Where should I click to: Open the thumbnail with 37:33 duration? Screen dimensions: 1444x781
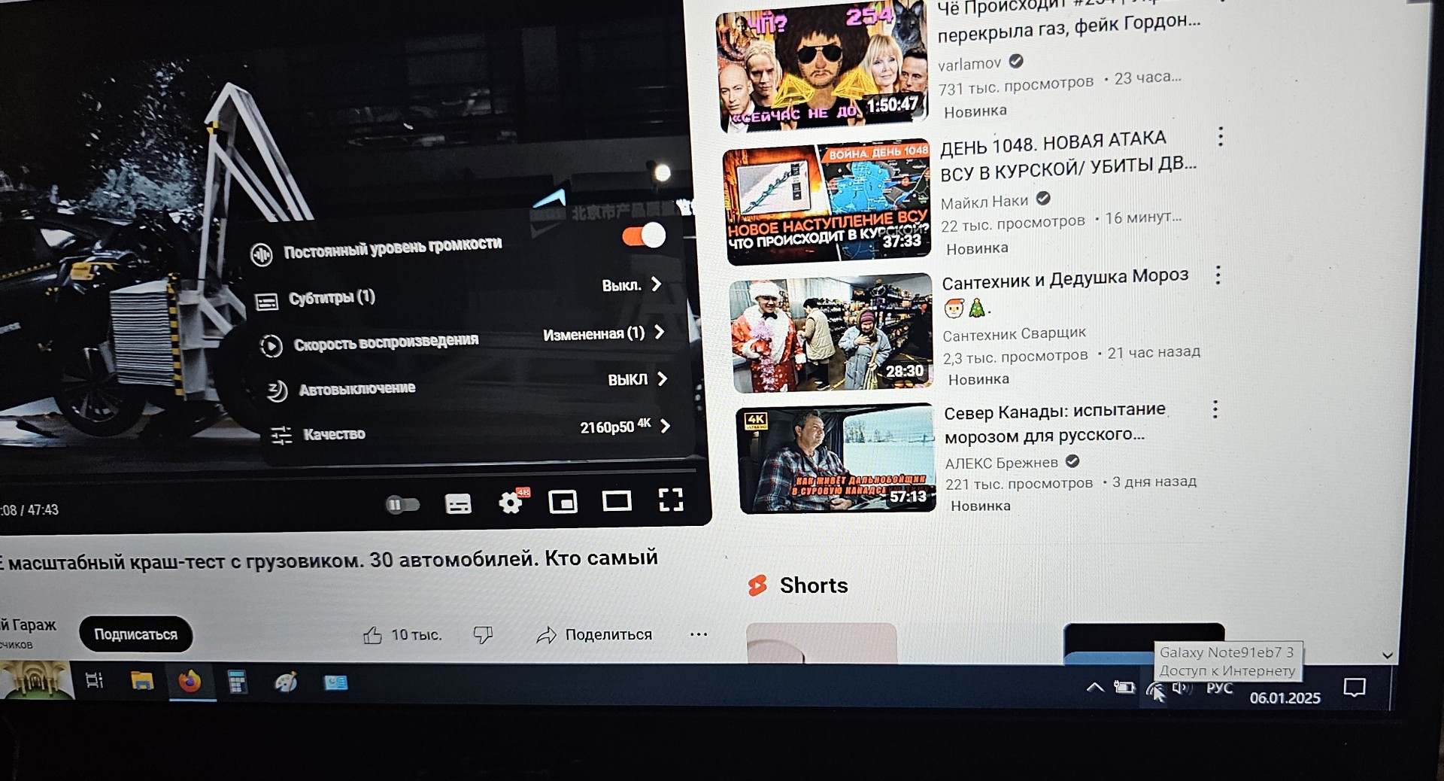pos(827,203)
